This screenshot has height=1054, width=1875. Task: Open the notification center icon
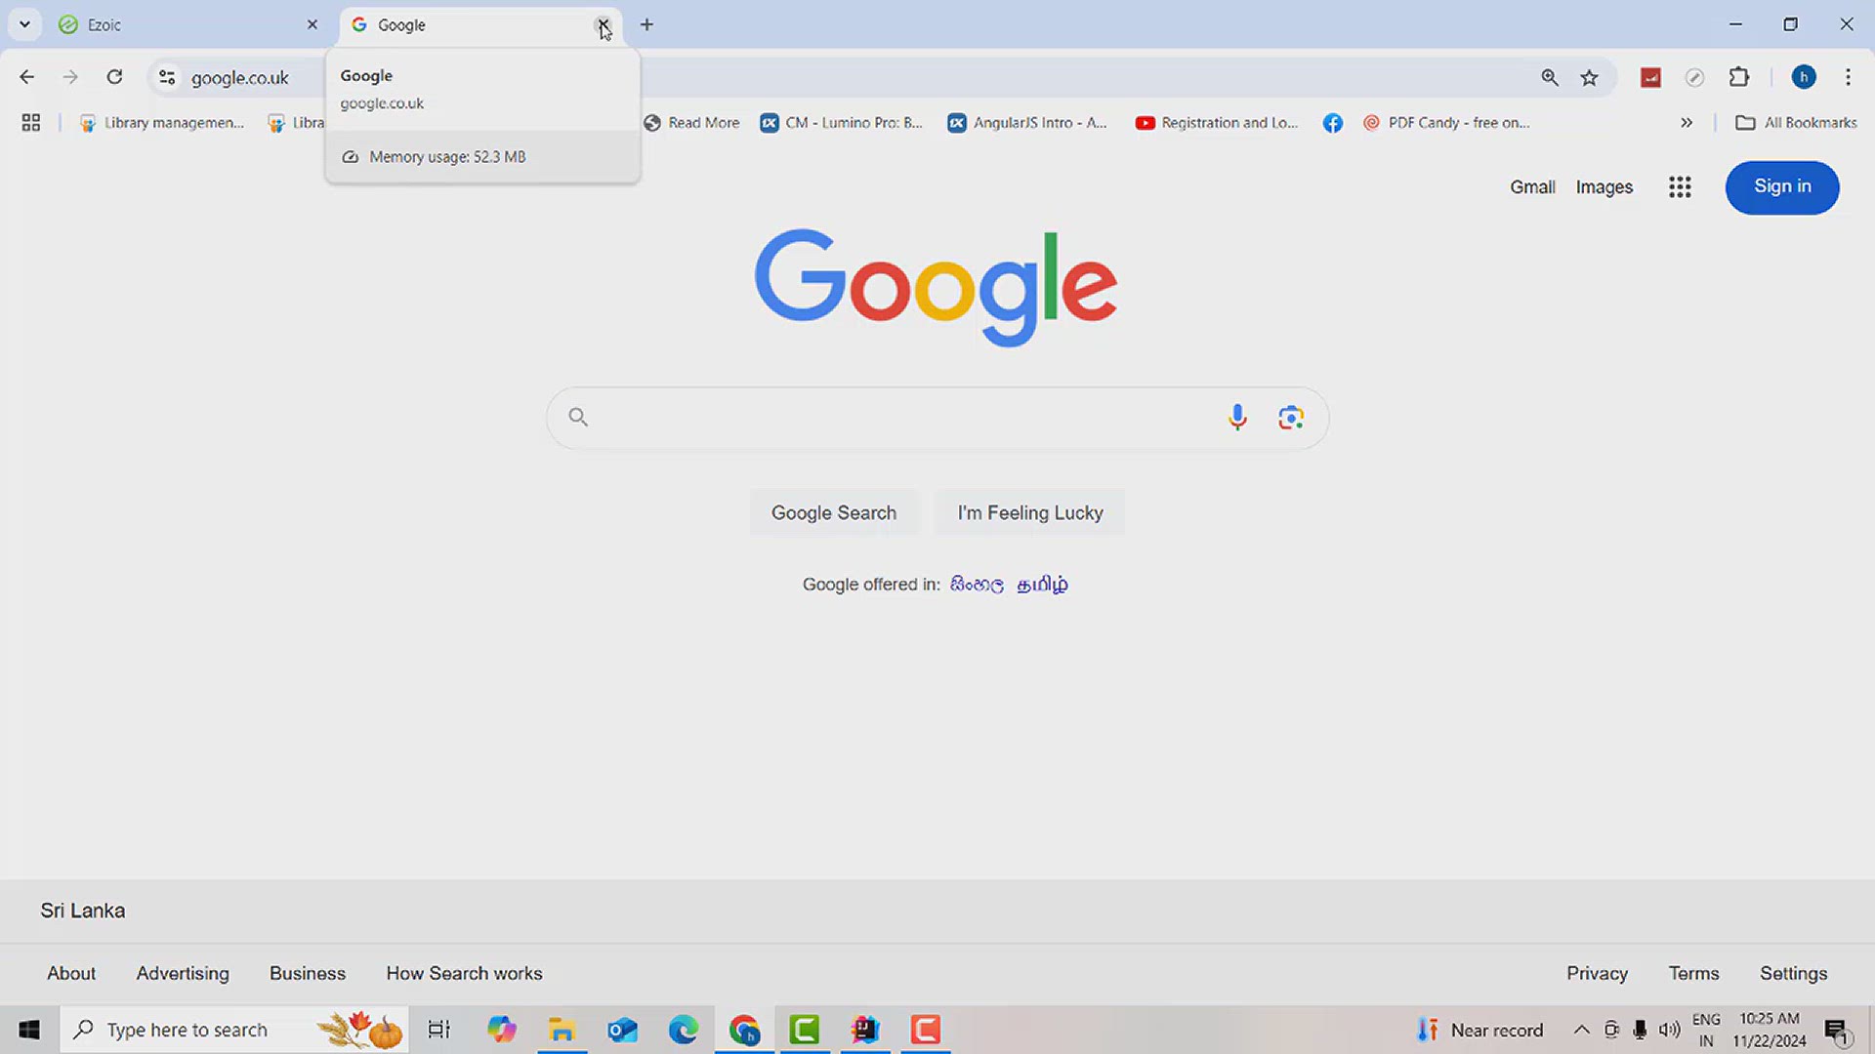click(1837, 1031)
